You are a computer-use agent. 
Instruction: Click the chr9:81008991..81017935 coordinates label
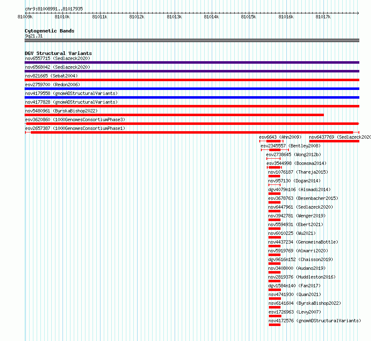(x=54, y=9)
